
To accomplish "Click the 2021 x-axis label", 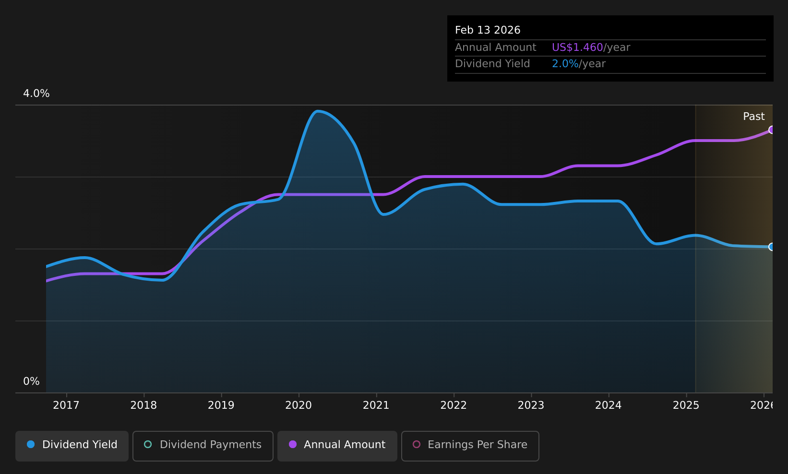I will 376,405.
